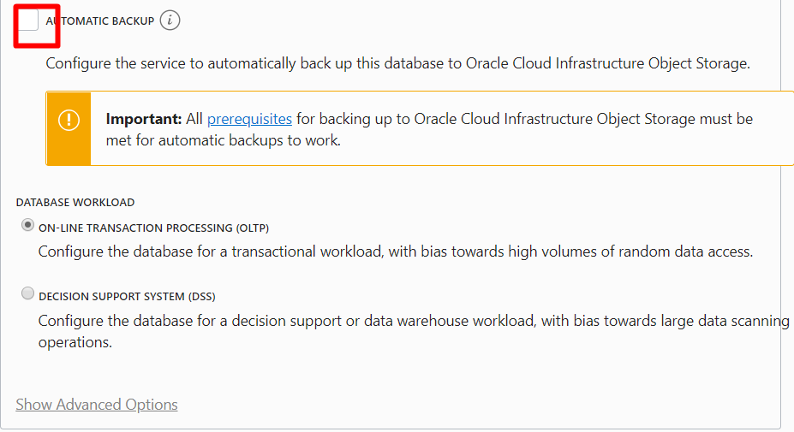Click the red highlight box around the checkbox
The height and width of the screenshot is (432, 794).
pyautogui.click(x=37, y=27)
